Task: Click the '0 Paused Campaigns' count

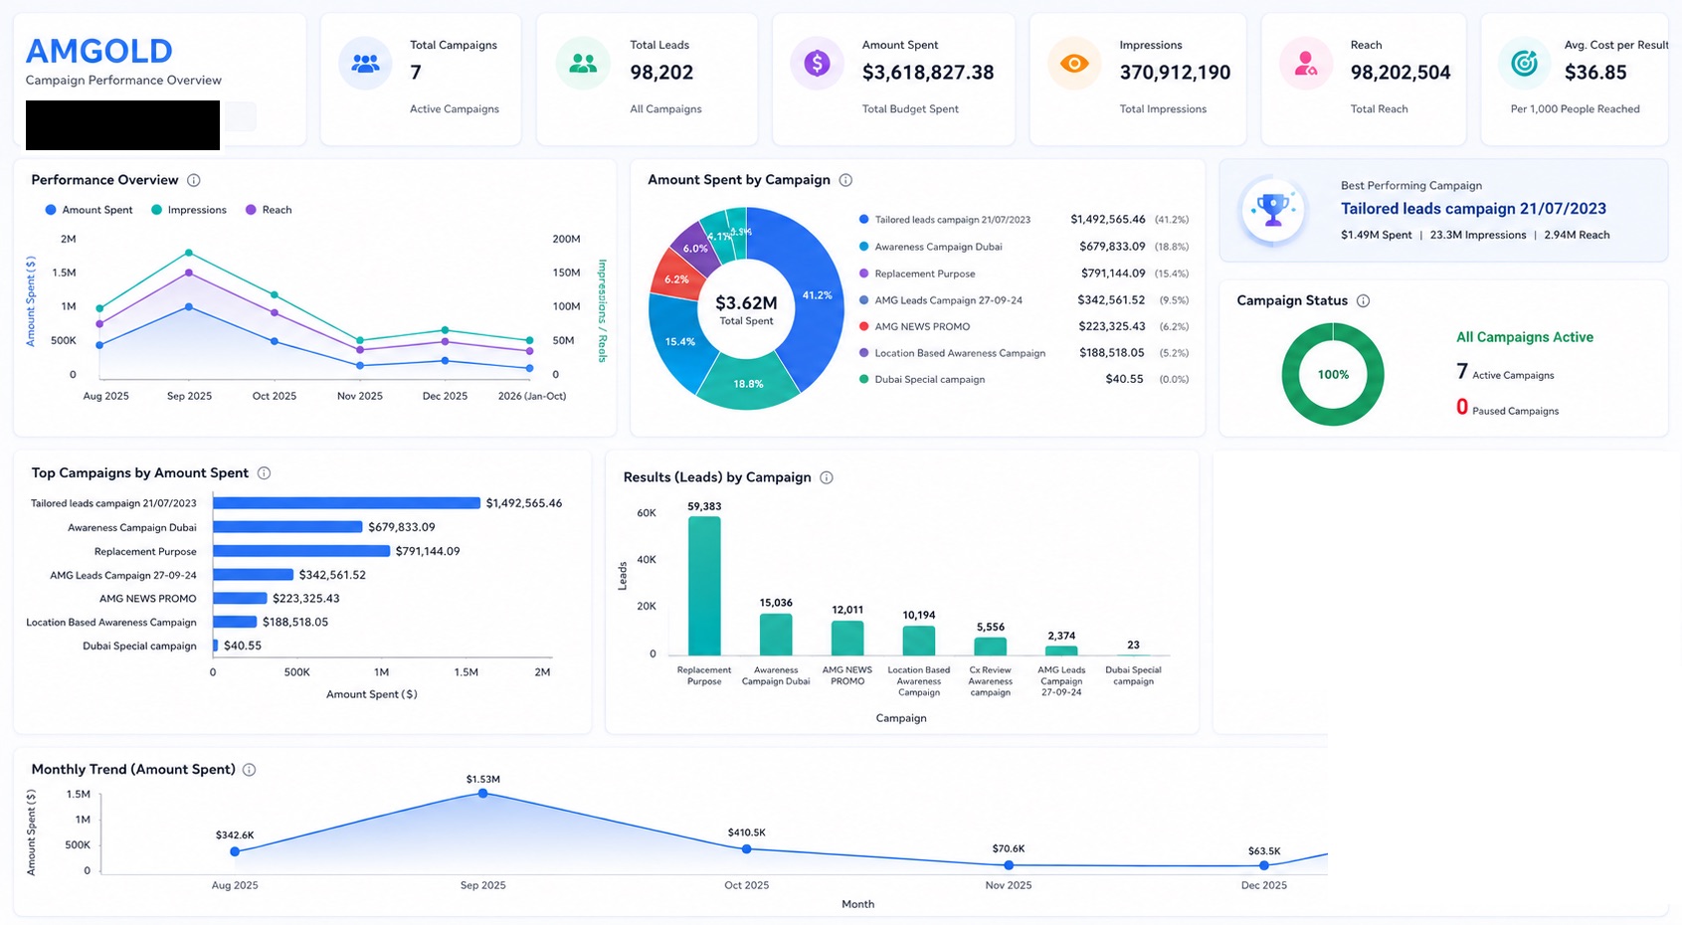Action: tap(1508, 408)
